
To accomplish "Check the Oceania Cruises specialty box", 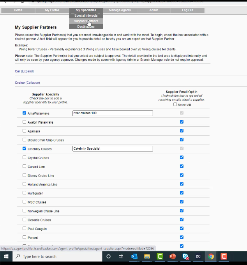I will click(24, 219).
